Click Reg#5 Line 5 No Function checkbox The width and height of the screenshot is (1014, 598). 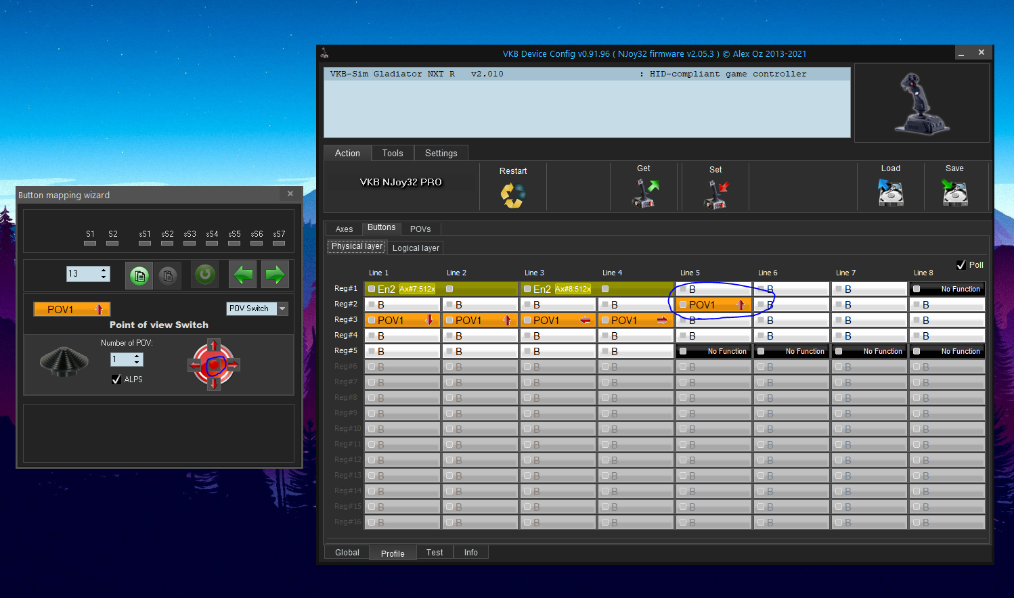pos(683,351)
